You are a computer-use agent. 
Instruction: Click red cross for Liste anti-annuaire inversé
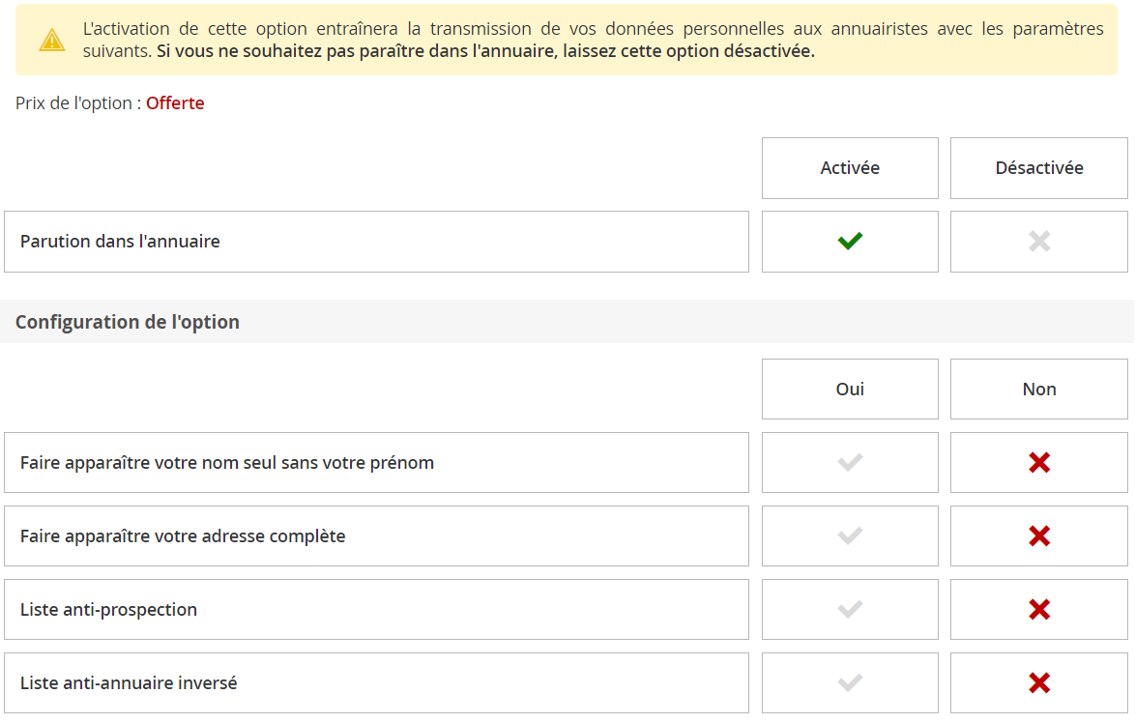pos(1039,683)
